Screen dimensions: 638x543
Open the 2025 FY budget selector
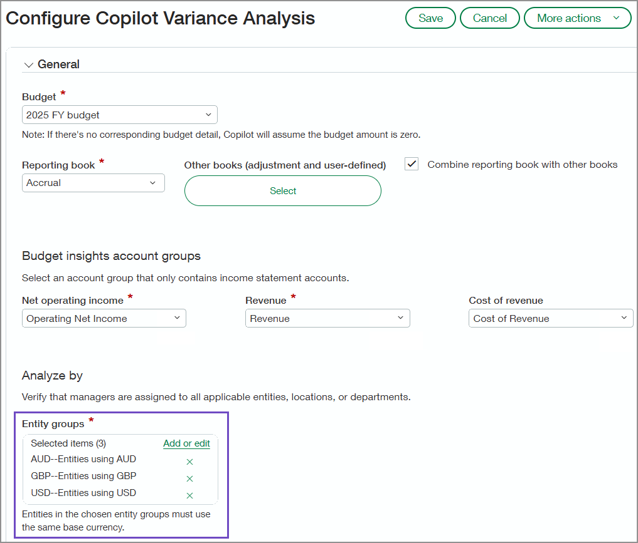click(x=119, y=115)
